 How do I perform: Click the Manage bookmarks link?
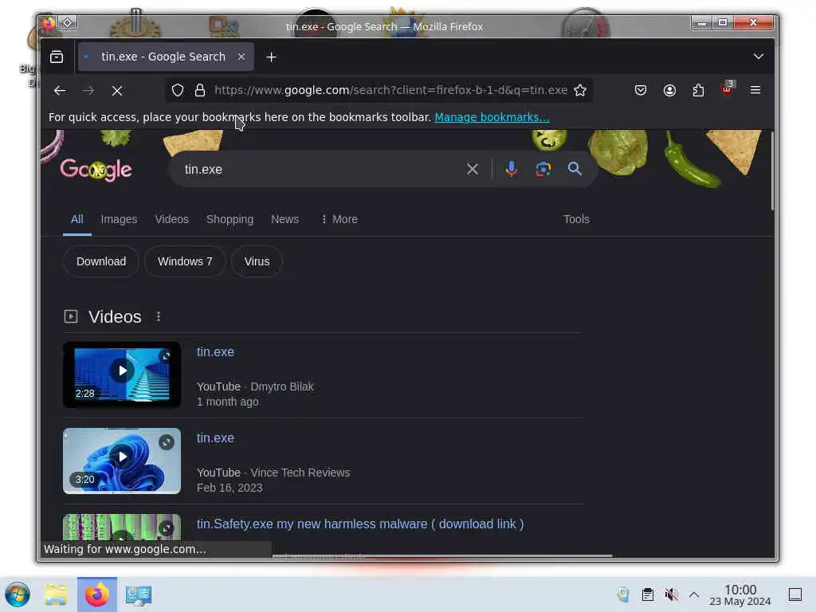492,117
